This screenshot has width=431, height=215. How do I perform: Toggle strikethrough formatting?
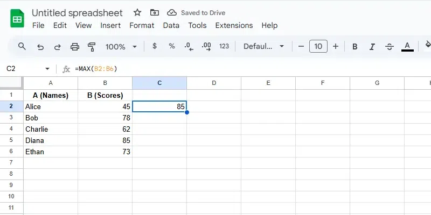[390, 47]
